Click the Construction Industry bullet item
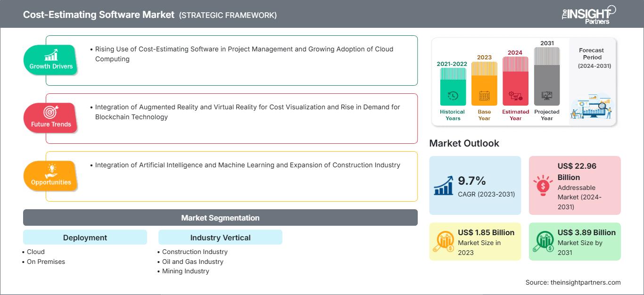This screenshot has height=295, width=644. point(195,252)
